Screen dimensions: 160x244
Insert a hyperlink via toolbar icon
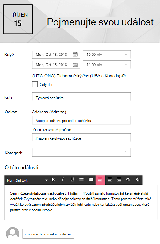pyautogui.click(x=128, y=180)
